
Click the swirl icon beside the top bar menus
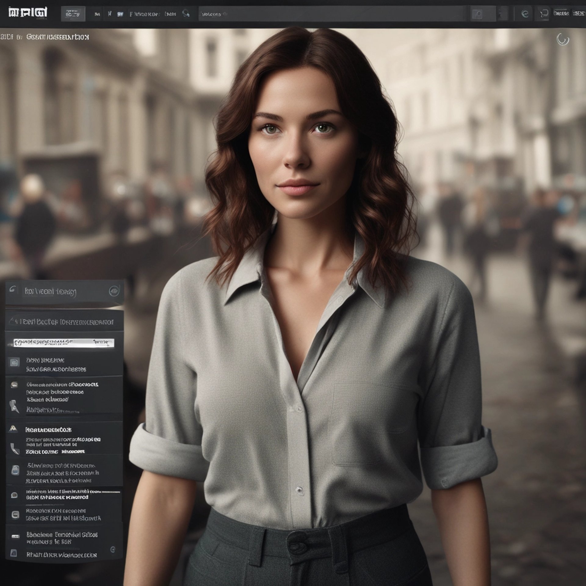coord(186,14)
